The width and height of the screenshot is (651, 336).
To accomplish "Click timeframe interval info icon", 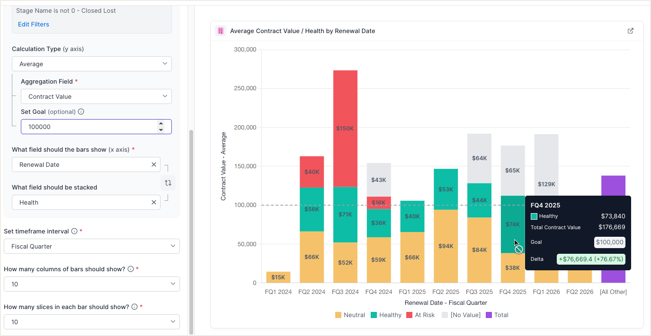I will [74, 231].
